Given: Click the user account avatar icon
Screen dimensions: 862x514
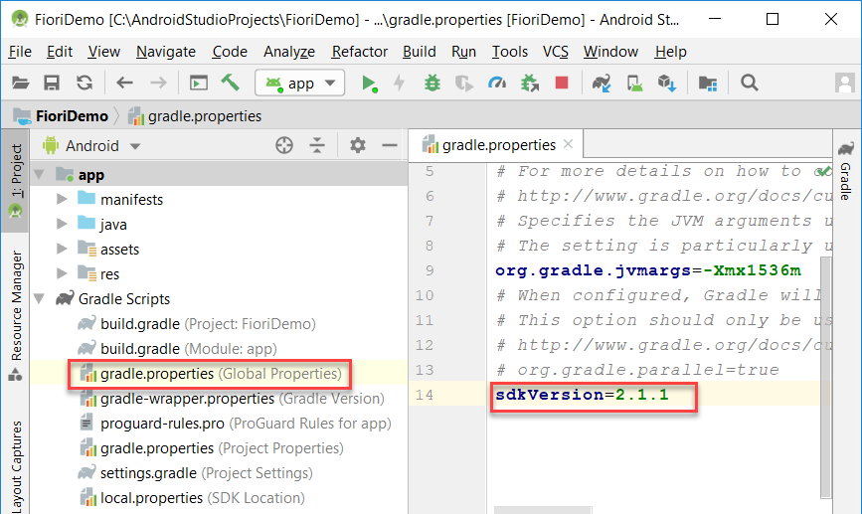Looking at the screenshot, I should 844,83.
